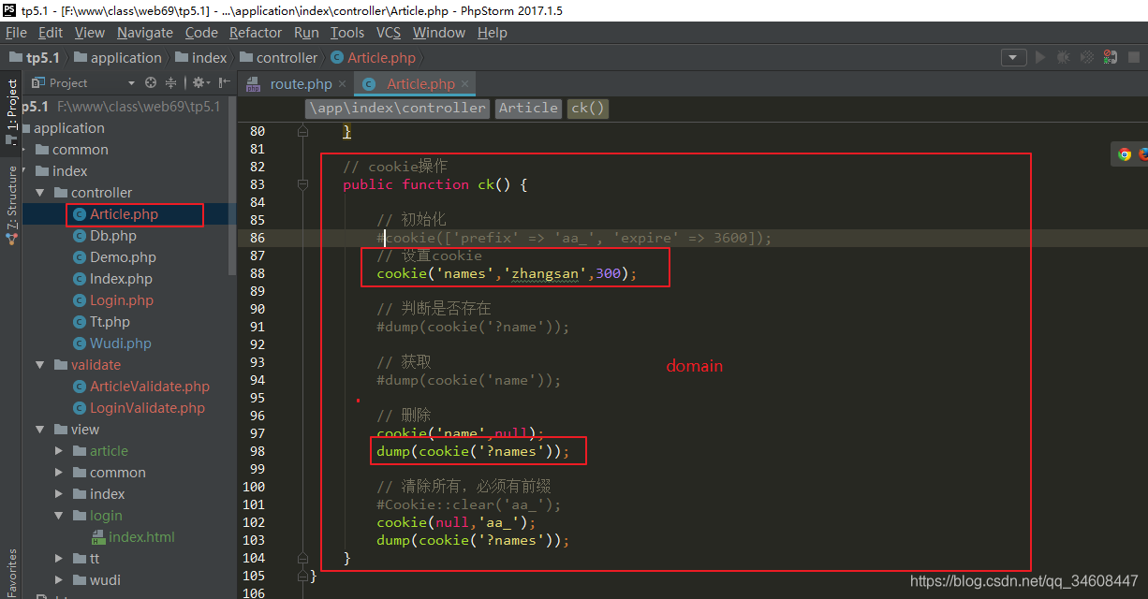This screenshot has width=1148, height=599.
Task: Hide Project panel with the hide icon
Action: (223, 82)
